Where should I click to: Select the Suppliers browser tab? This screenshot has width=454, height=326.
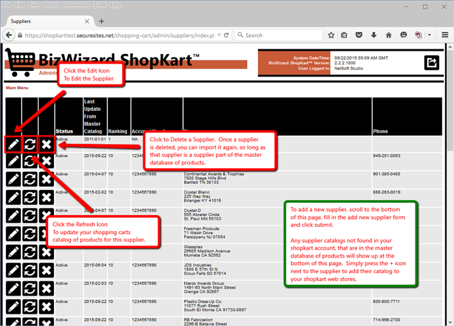point(48,21)
